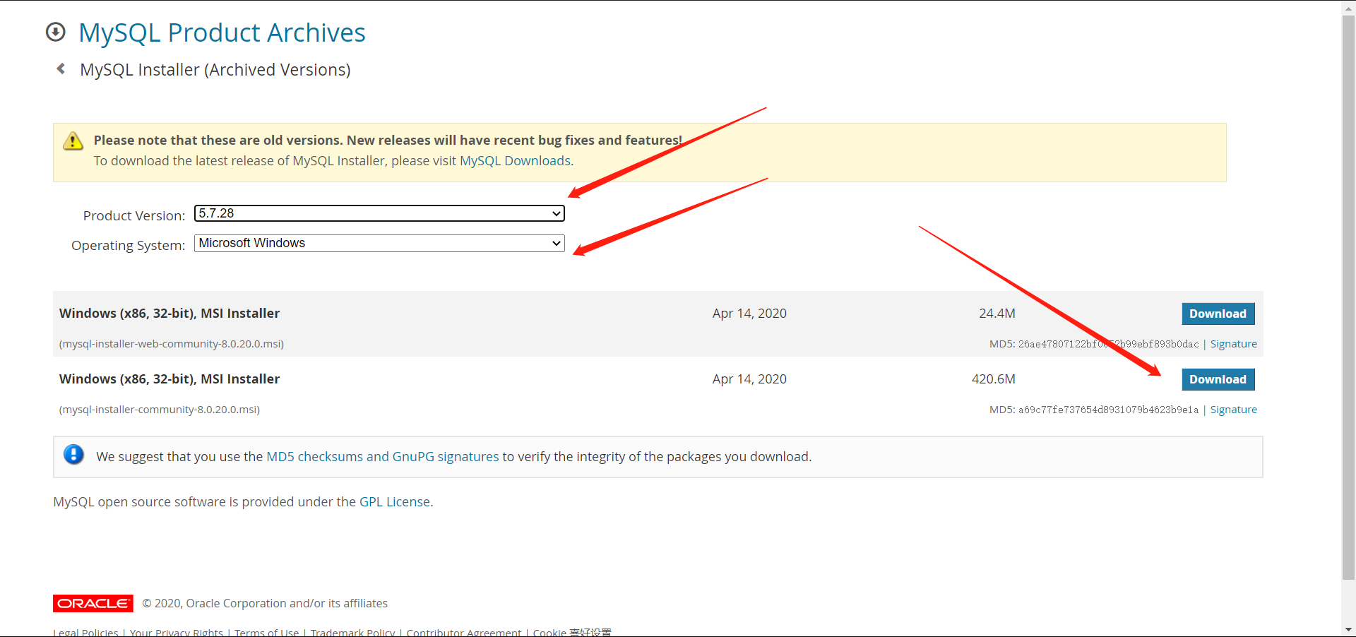Open the Operating System dropdown
The image size is (1356, 637).
click(379, 243)
